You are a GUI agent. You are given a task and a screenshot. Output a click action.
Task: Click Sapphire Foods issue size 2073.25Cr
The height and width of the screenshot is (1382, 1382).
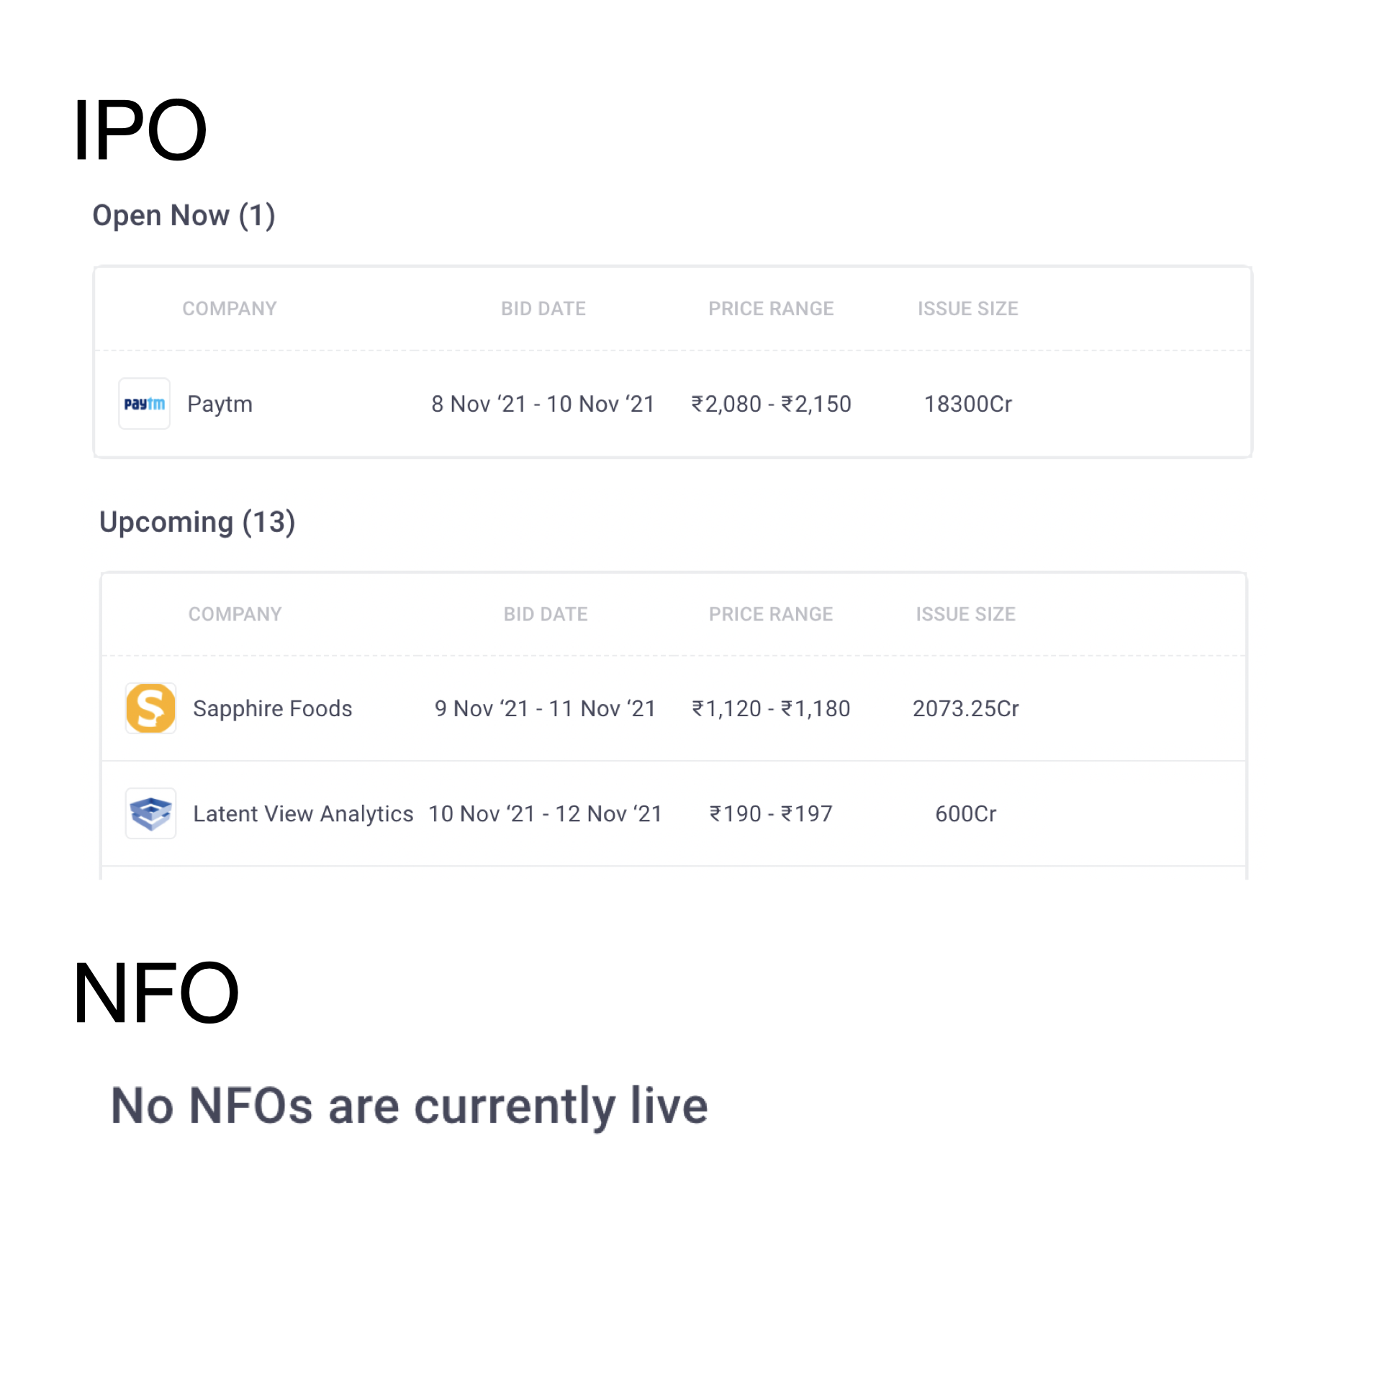point(965,708)
